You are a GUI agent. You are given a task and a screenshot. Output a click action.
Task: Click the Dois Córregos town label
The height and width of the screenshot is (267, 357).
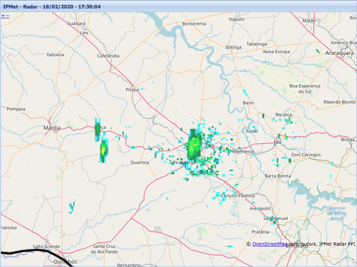pos(306,155)
